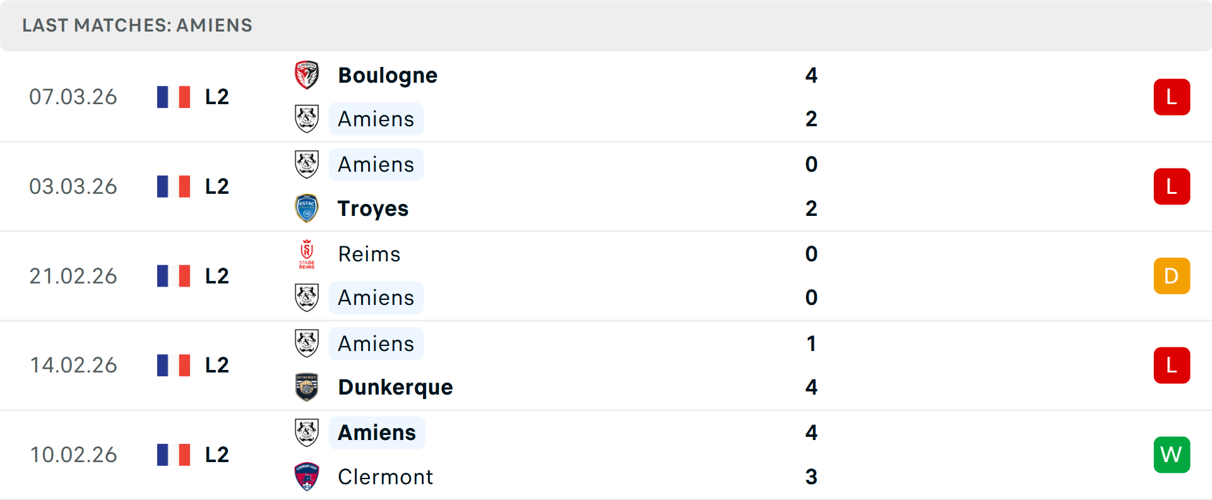Click the orange D draw badge
The image size is (1212, 500).
1172,276
